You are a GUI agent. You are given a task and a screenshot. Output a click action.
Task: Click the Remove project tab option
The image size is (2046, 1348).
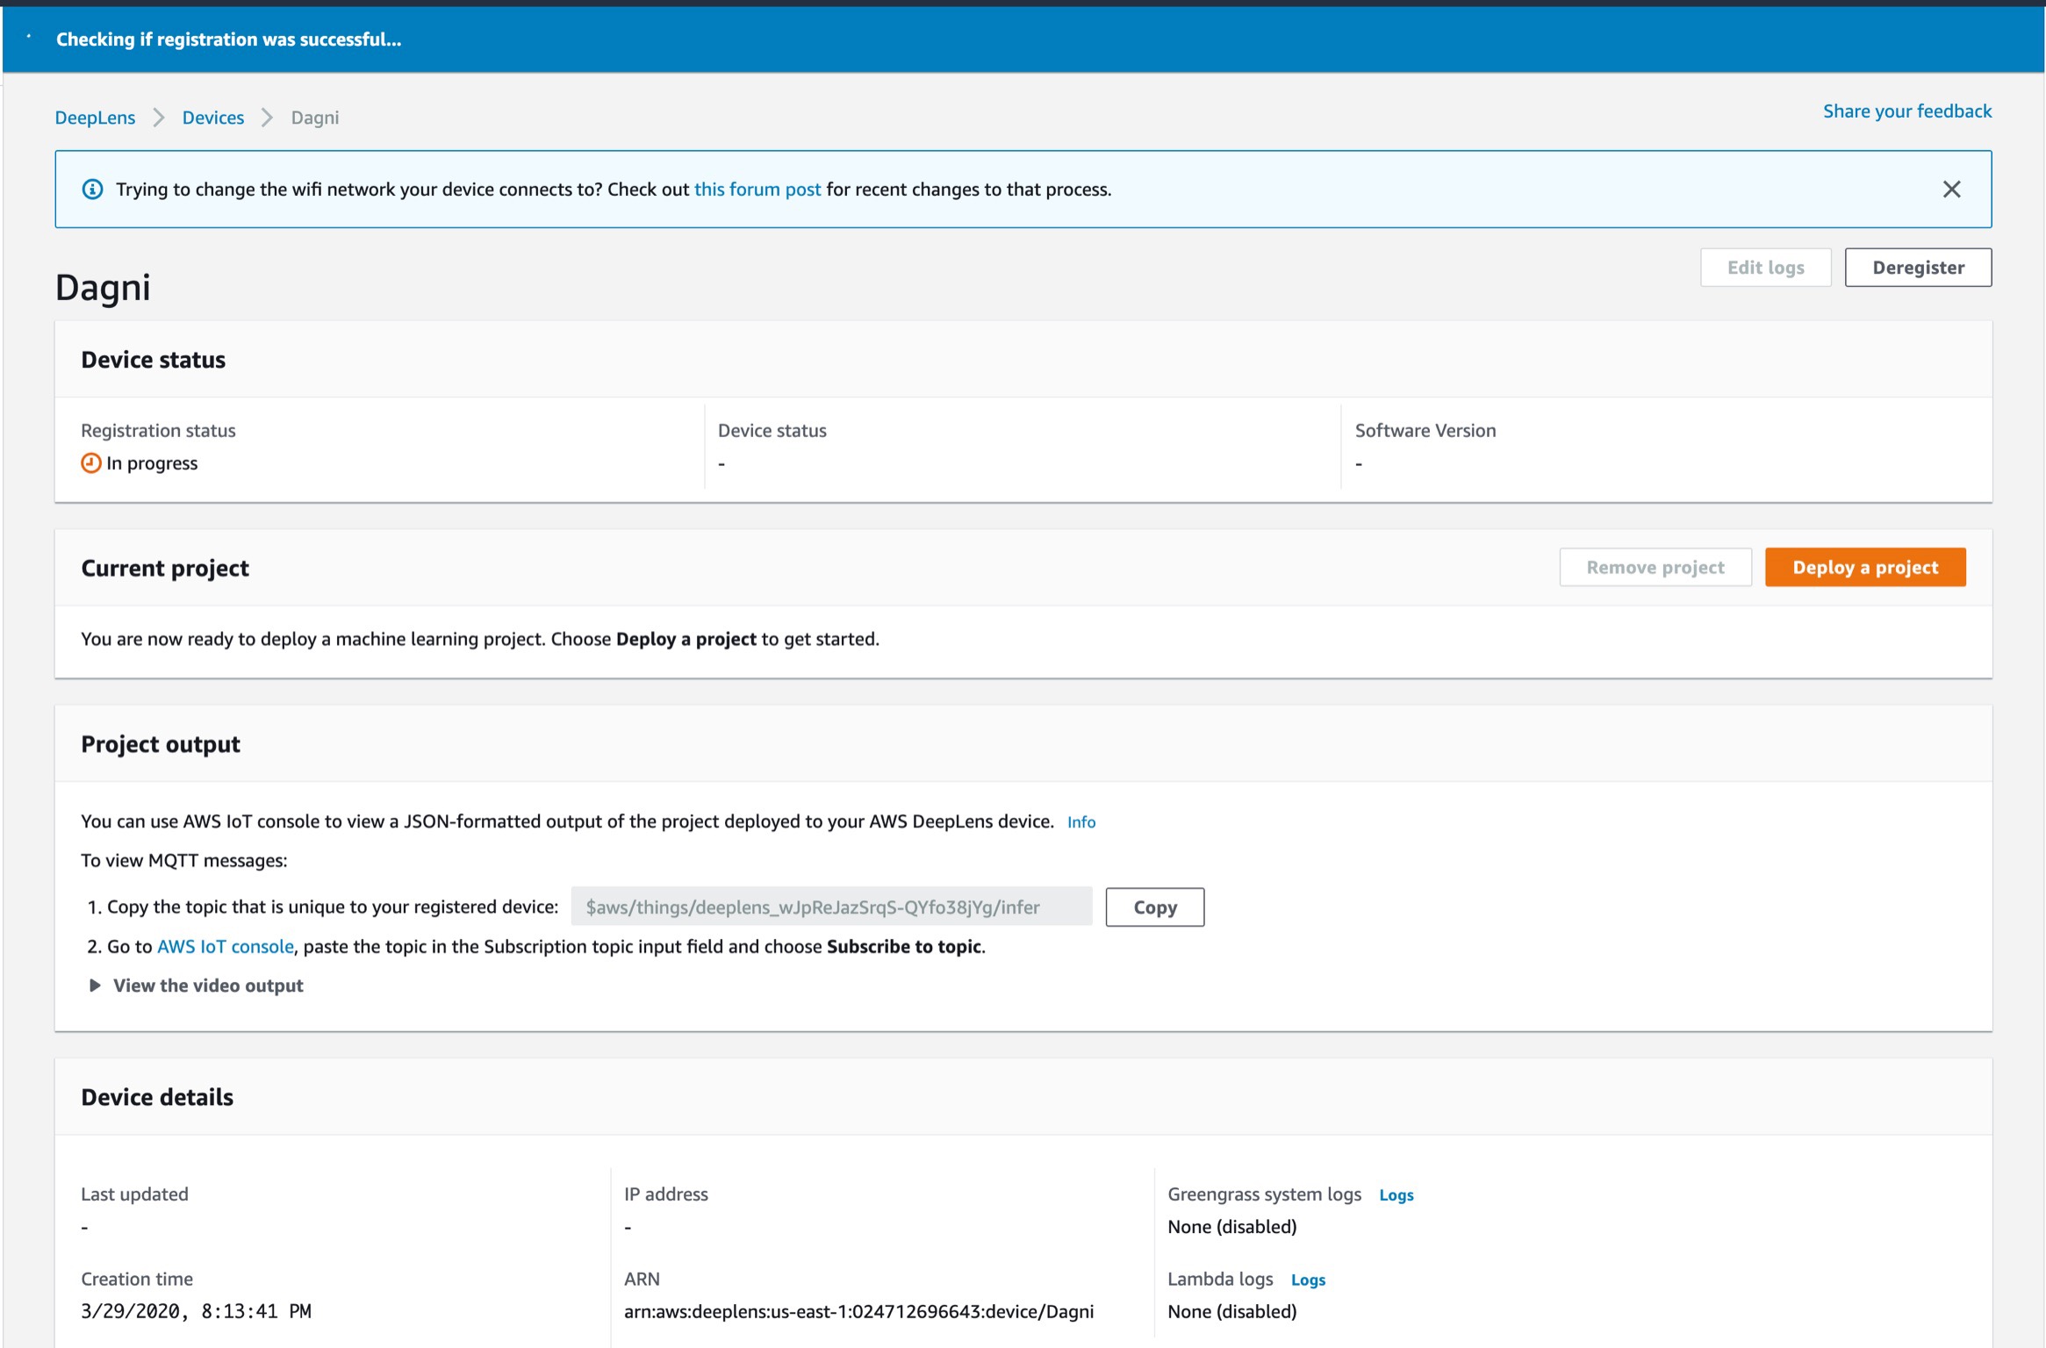pos(1654,566)
